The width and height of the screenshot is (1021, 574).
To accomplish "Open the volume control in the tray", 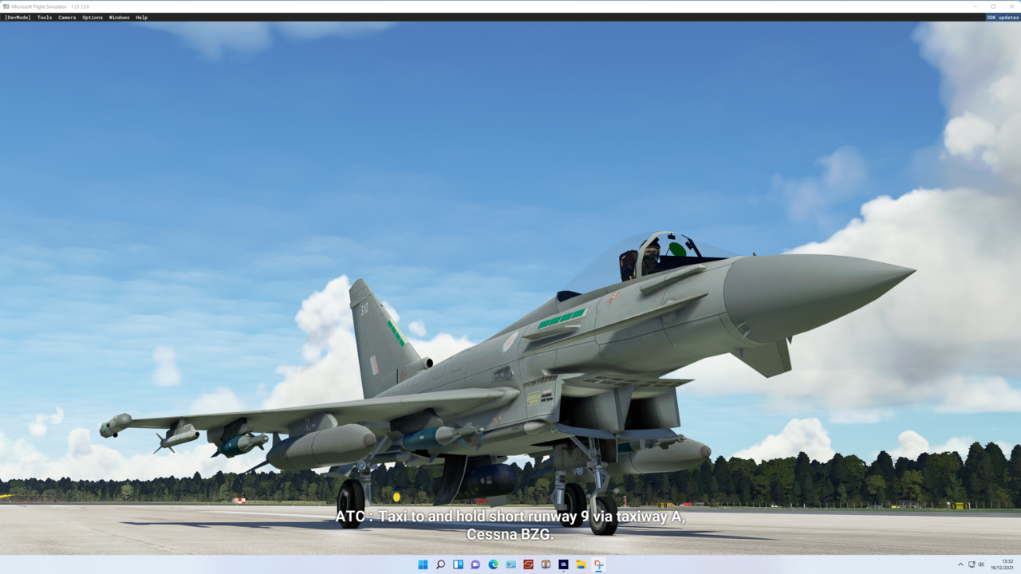I will (981, 564).
